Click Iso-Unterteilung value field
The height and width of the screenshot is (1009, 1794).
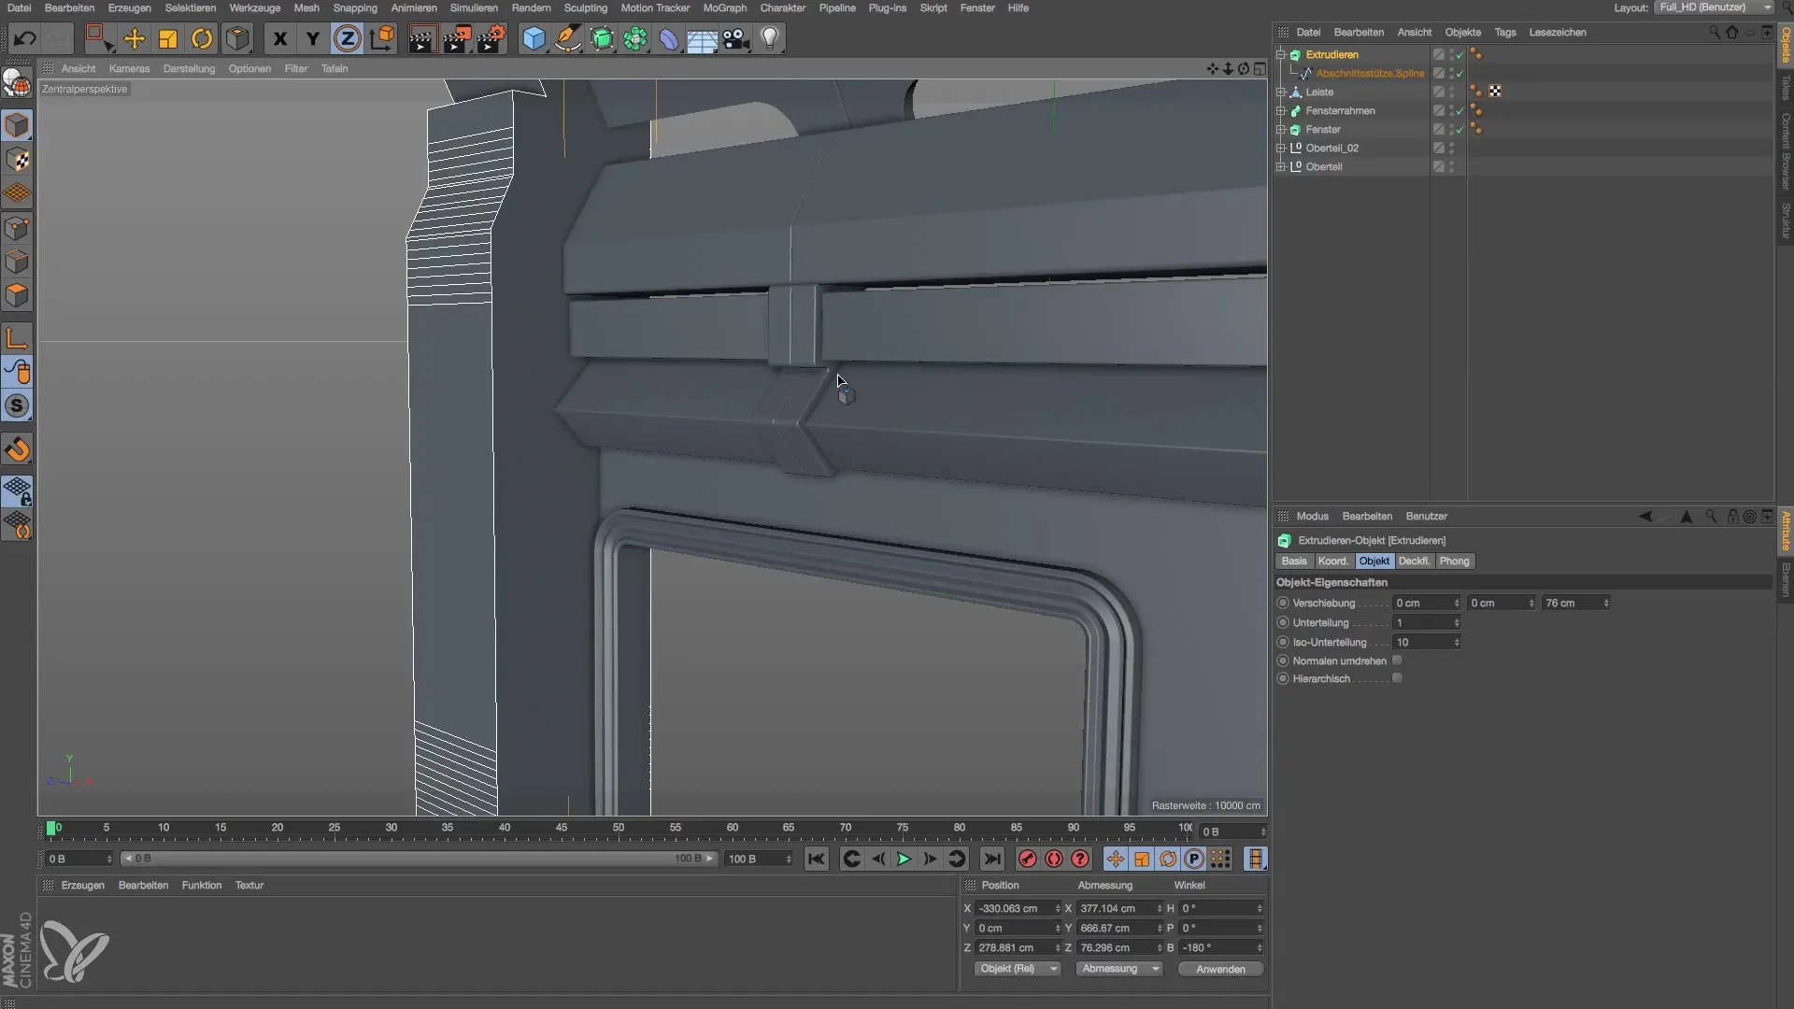pos(1426,642)
